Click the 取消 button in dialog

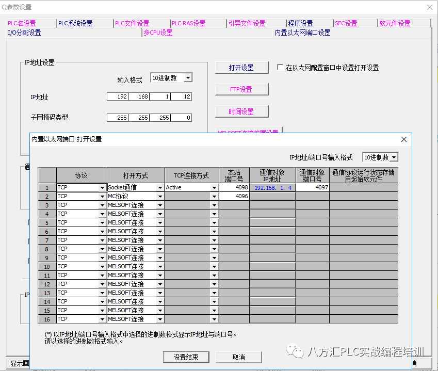238,357
